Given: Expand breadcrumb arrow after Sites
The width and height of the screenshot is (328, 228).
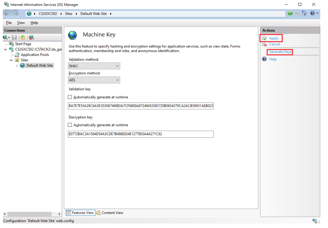Looking at the screenshot, I should 76,14.
